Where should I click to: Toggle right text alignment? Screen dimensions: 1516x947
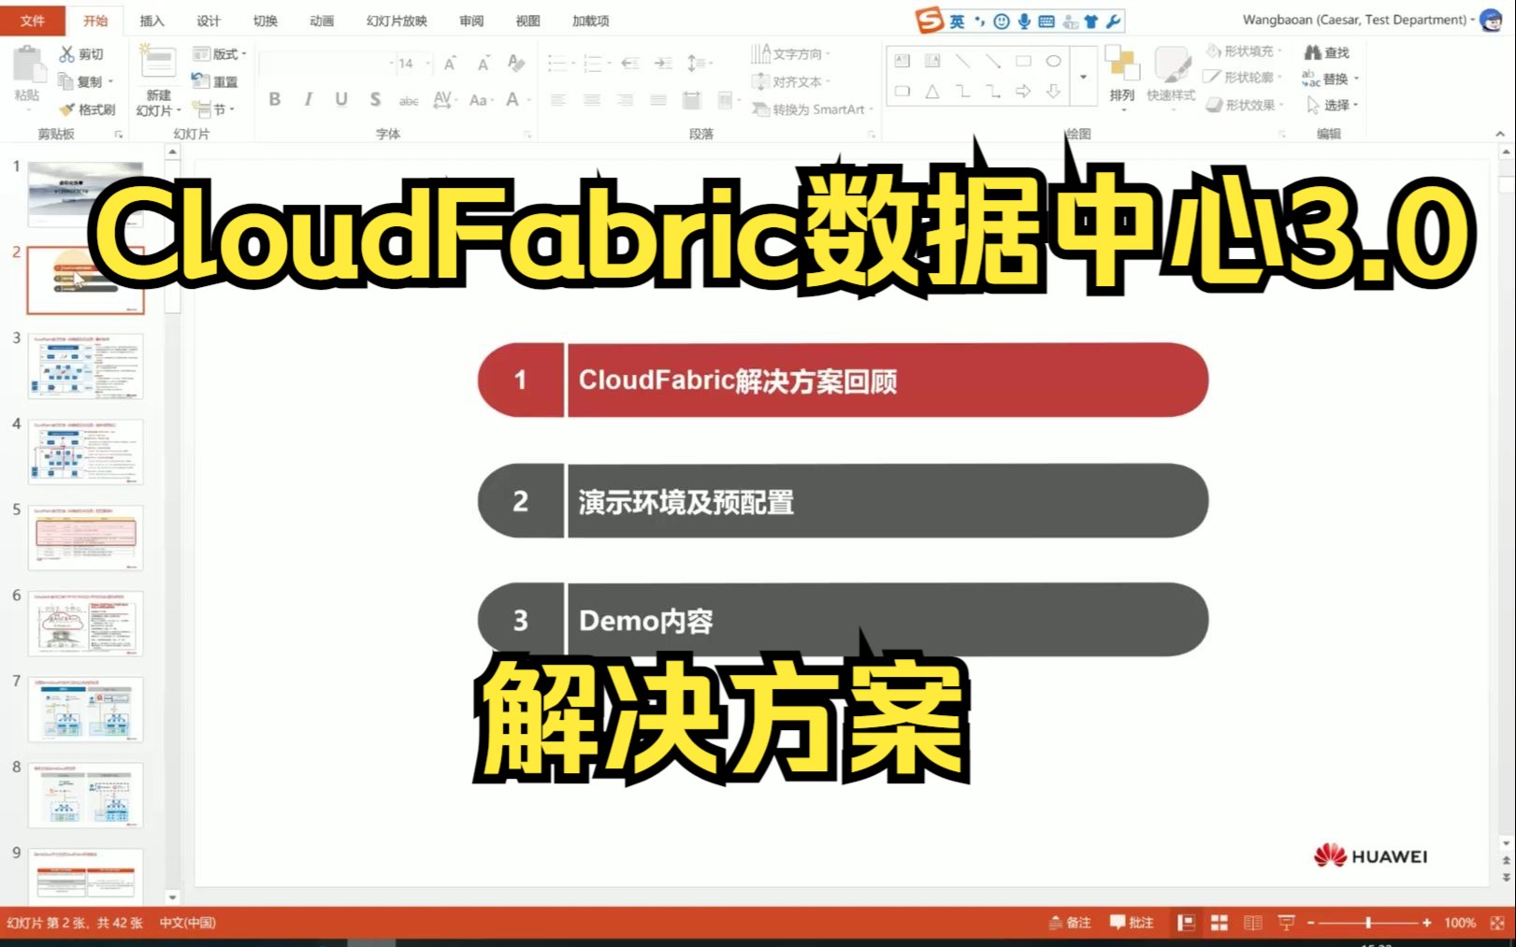click(x=625, y=100)
